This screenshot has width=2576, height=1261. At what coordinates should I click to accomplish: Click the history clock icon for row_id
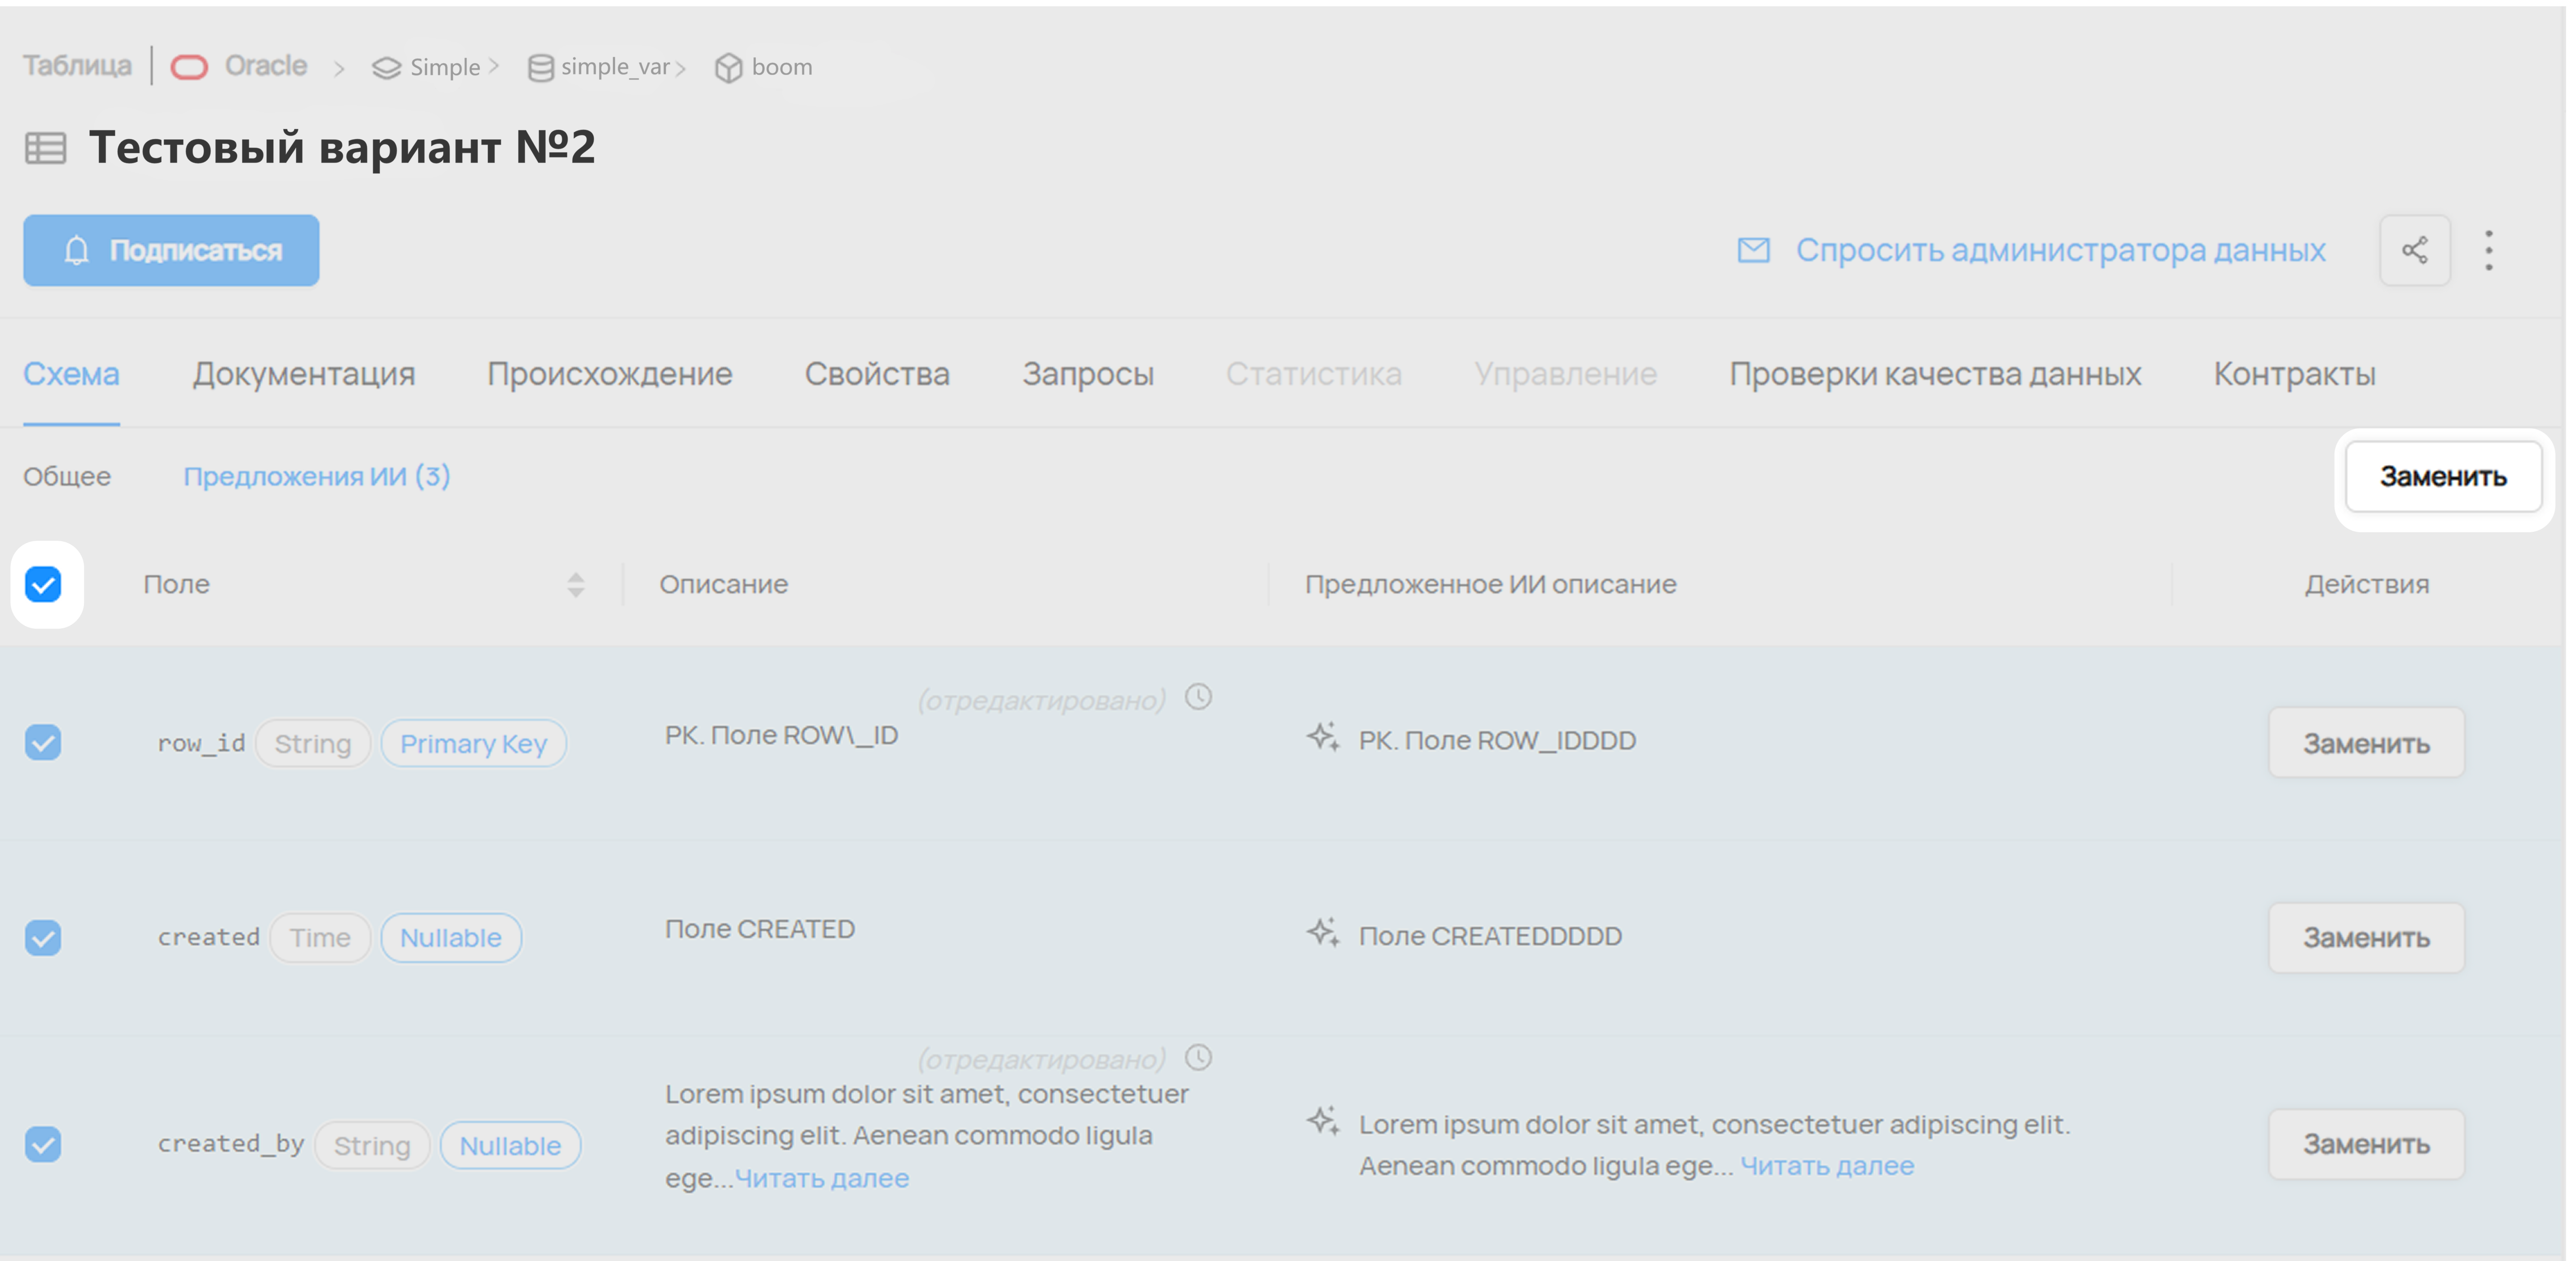point(1198,697)
